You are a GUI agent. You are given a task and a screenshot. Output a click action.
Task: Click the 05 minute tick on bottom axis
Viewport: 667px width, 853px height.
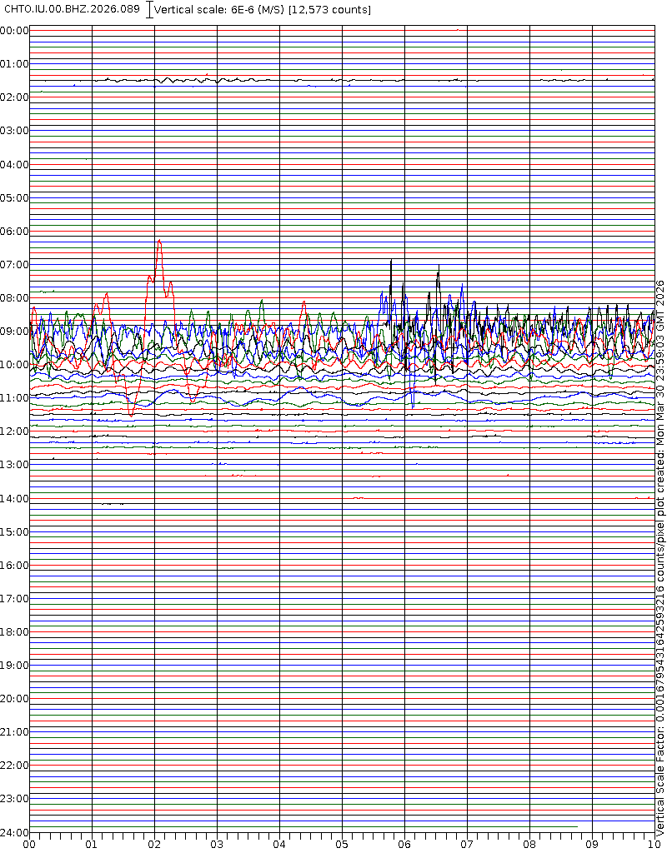click(x=342, y=845)
